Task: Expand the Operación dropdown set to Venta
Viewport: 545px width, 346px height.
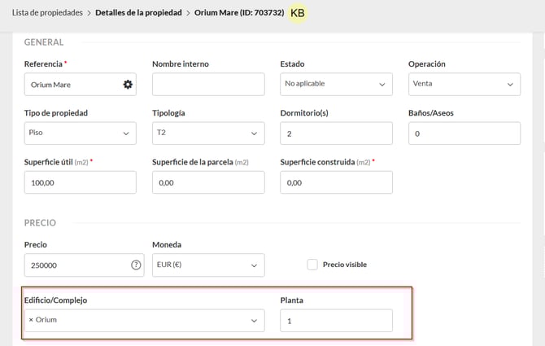Action: coord(464,84)
